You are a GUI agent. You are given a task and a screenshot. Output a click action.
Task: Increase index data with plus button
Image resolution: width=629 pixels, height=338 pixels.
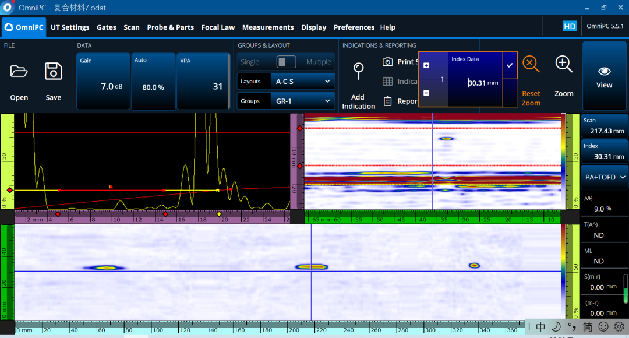coord(426,65)
